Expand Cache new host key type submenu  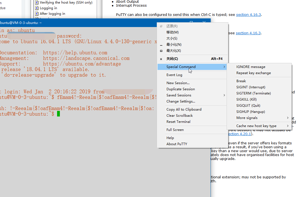coord(259,126)
